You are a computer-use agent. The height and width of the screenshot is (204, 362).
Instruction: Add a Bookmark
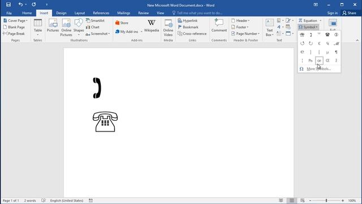point(188,27)
